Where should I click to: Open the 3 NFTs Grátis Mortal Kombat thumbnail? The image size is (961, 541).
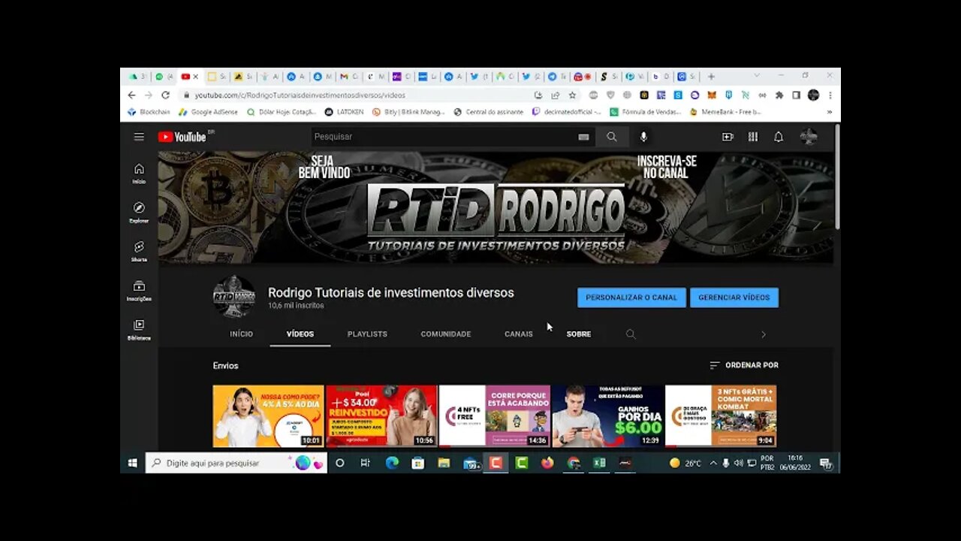721,416
